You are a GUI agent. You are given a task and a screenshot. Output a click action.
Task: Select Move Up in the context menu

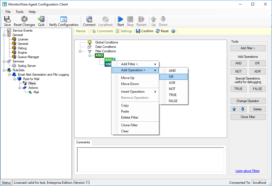(x=135, y=78)
